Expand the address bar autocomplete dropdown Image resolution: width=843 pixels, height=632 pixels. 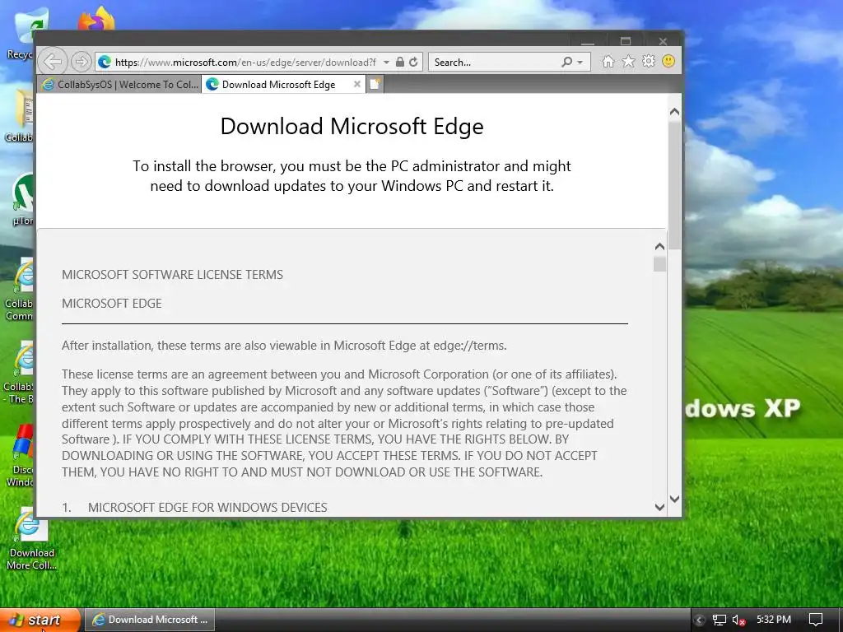tap(386, 63)
